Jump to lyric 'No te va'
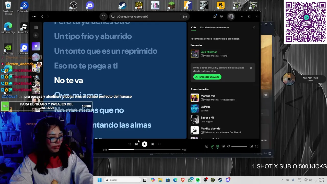 coord(68,80)
